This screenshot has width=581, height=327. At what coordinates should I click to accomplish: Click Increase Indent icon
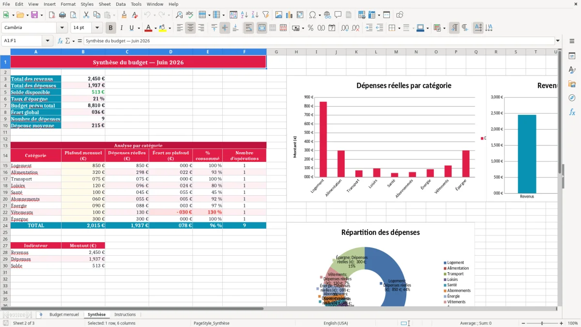click(369, 28)
